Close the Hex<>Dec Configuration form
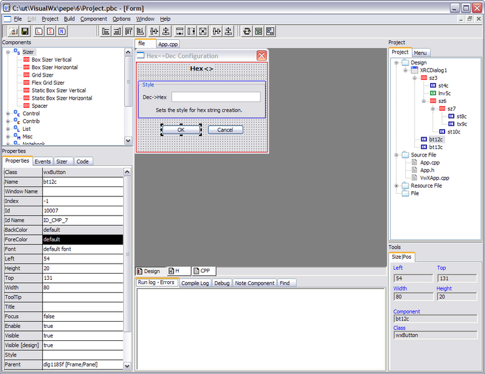Image resolution: width=485 pixels, height=374 pixels. pos(262,55)
